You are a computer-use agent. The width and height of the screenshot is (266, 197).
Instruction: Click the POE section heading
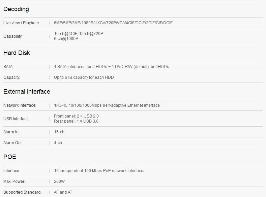[x=10, y=157]
